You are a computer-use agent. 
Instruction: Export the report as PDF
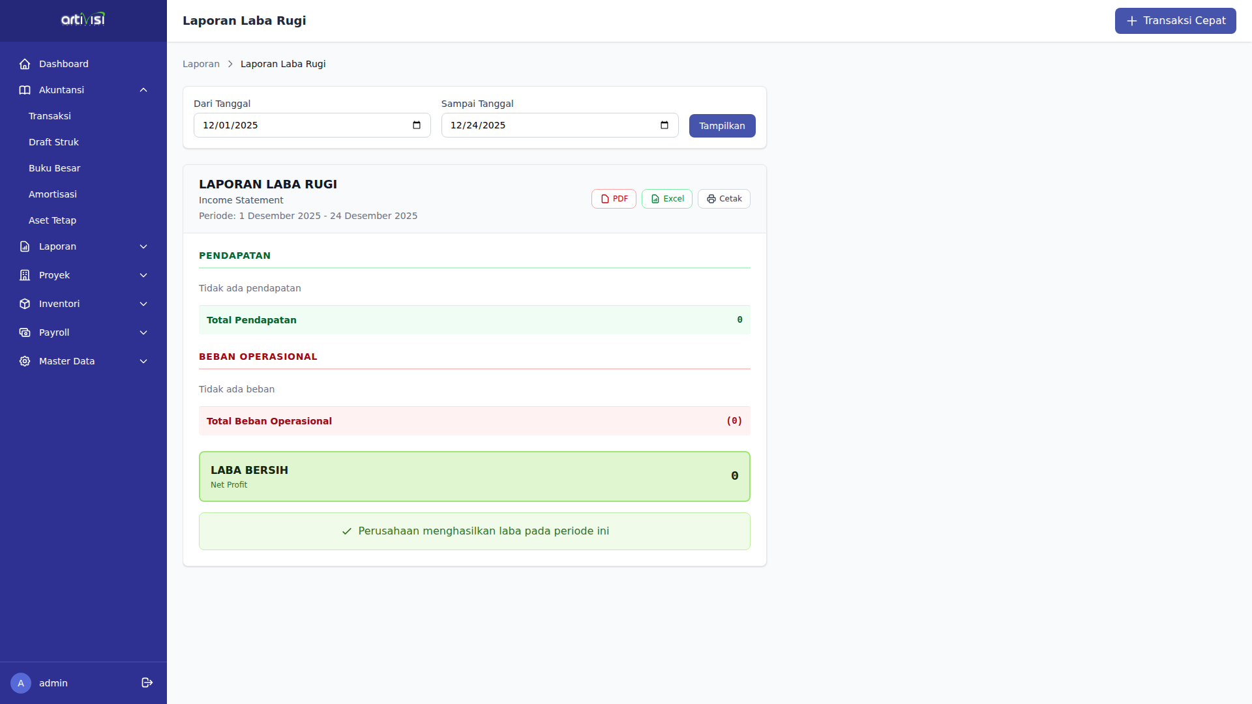pos(614,199)
